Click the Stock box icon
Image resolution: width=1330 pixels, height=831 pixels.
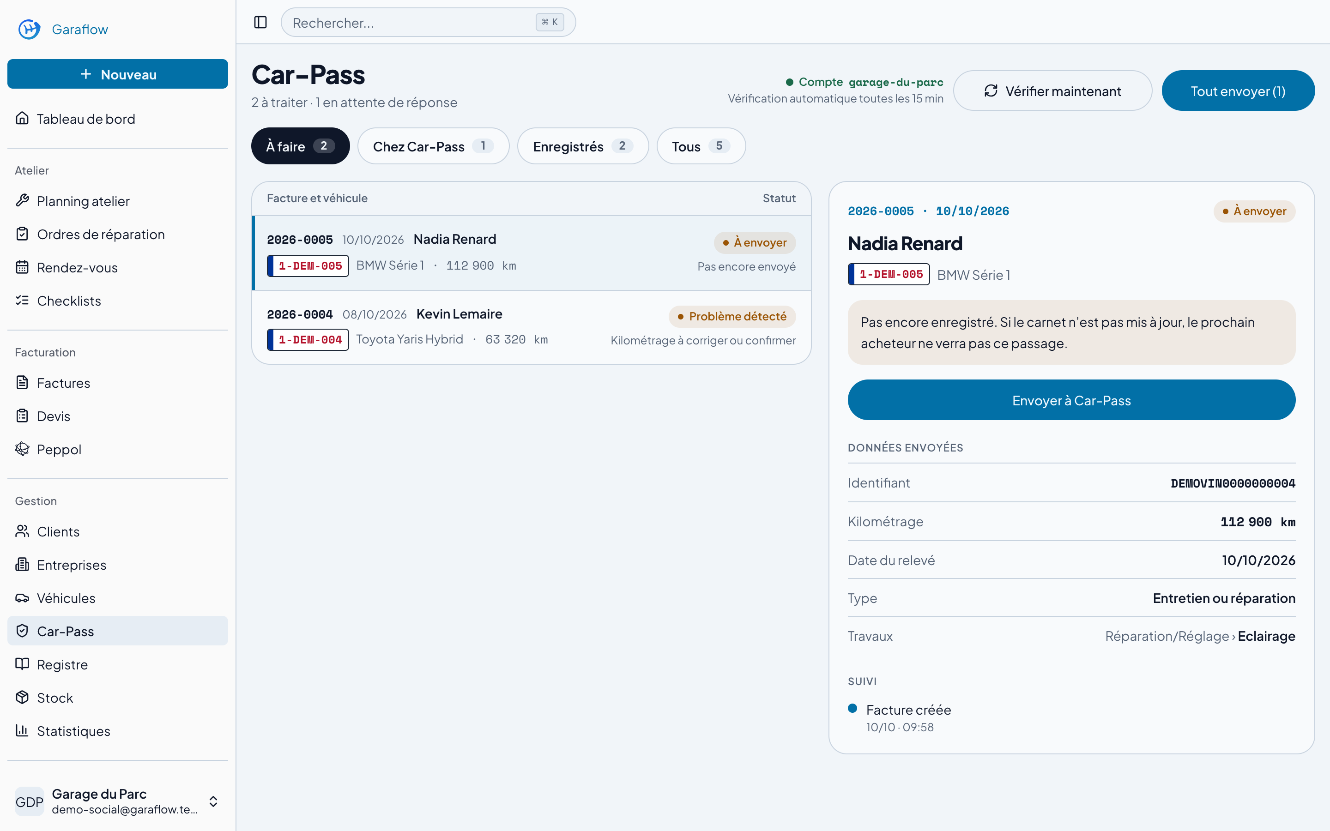22,698
